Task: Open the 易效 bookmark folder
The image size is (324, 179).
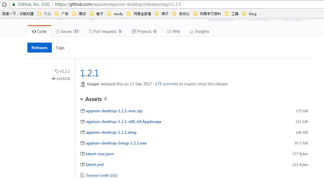Action: pos(79,14)
